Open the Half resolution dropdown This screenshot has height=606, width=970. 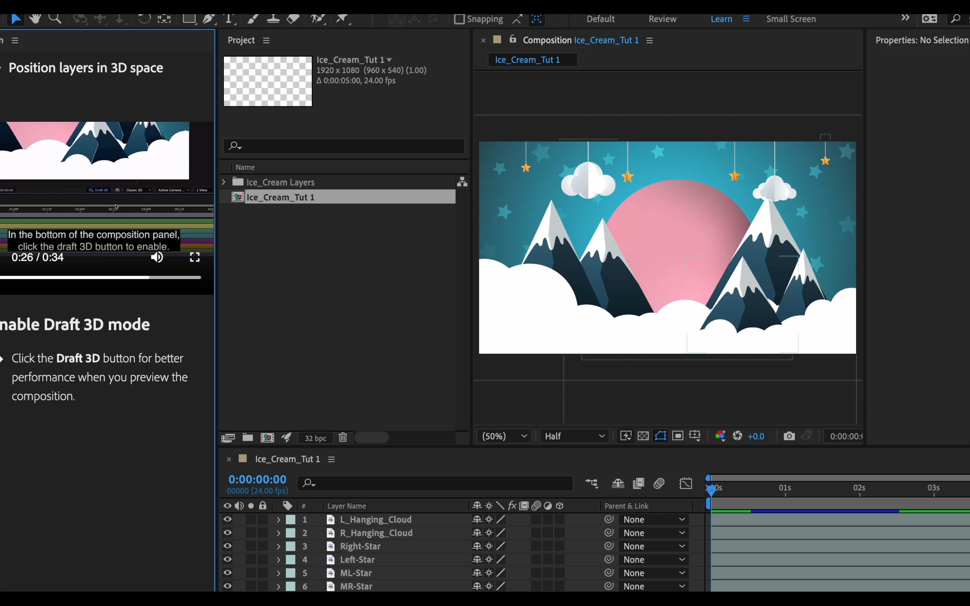click(x=574, y=436)
